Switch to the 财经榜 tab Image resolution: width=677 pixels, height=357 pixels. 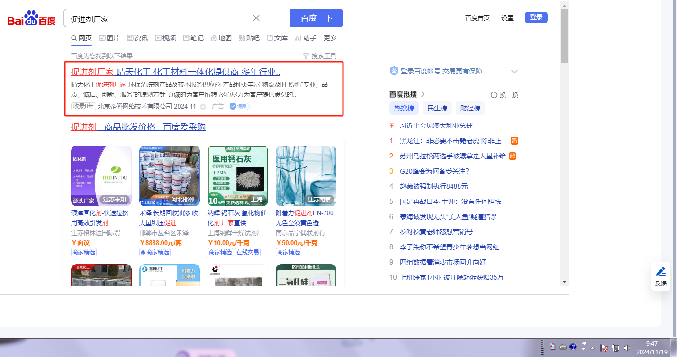(x=471, y=108)
